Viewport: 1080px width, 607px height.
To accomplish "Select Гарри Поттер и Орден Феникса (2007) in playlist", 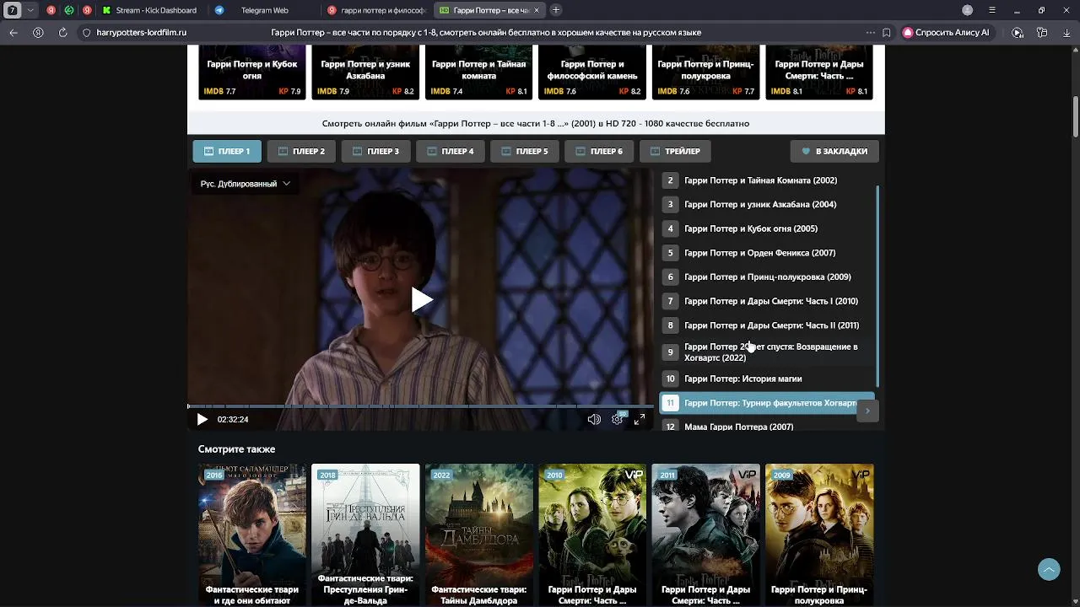I will click(766, 253).
